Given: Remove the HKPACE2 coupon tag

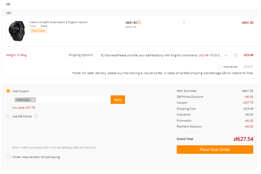Looking at the screenshot, I should tap(33, 100).
